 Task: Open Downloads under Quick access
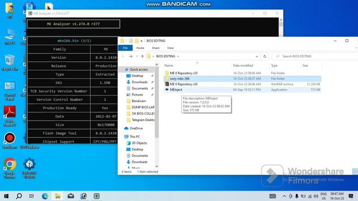point(139,82)
